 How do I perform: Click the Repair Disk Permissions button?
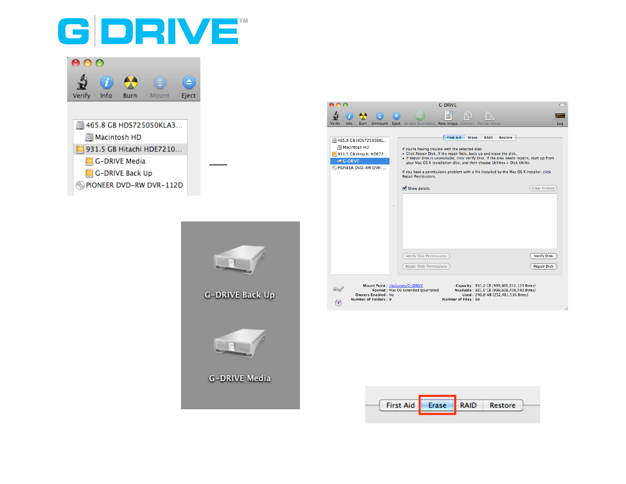426,267
